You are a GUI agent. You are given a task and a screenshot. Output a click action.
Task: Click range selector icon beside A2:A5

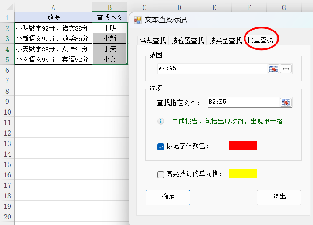coord(273,68)
